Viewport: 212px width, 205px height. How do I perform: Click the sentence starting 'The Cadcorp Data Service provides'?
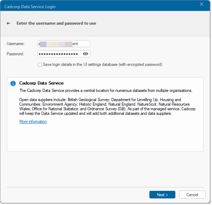click(x=106, y=91)
